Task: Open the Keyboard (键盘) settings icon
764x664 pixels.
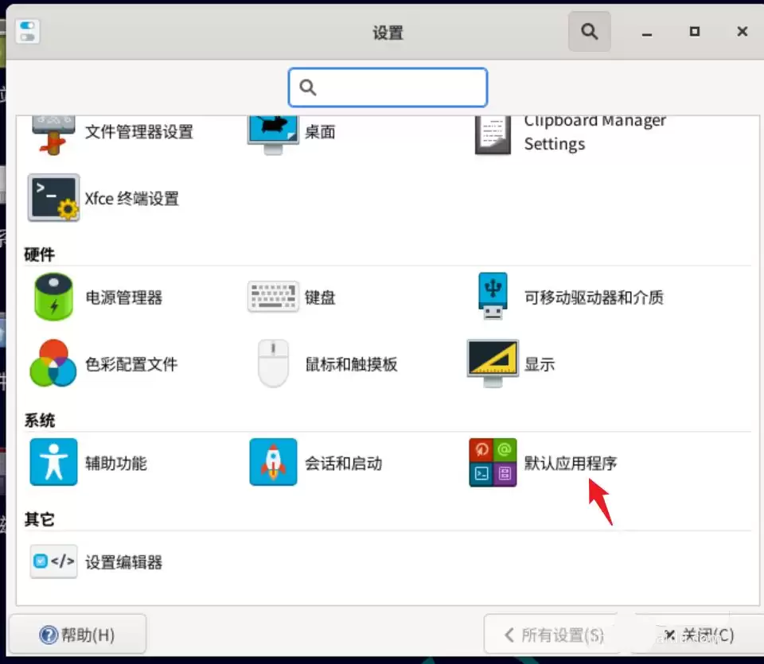Action: pos(273,297)
